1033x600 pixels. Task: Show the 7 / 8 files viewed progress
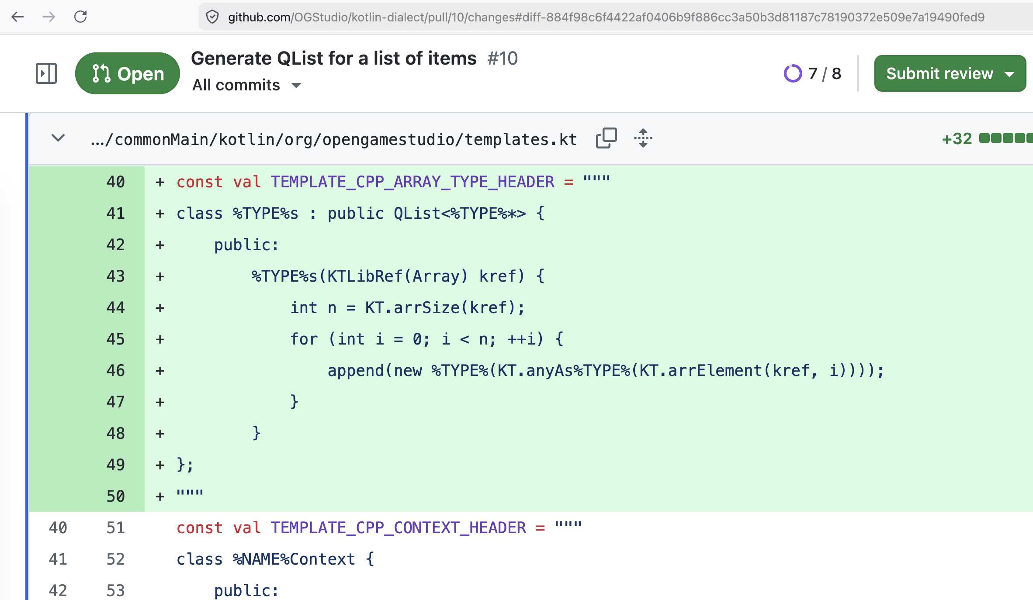click(813, 73)
